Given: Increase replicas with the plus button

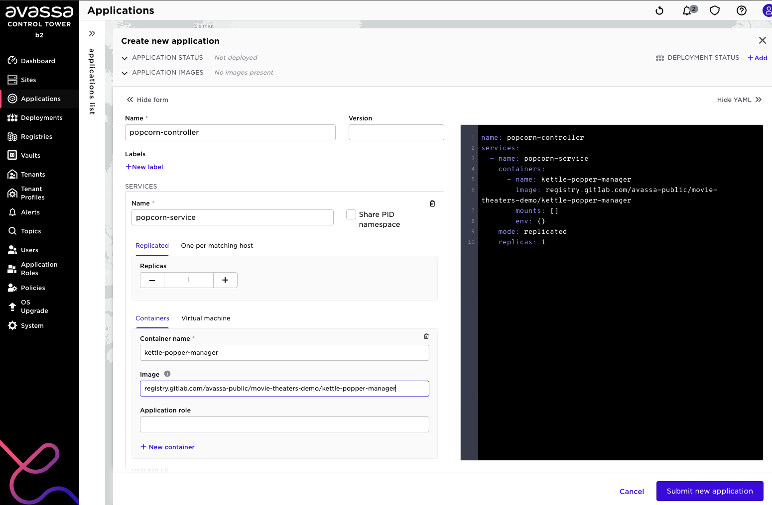Looking at the screenshot, I should 225,280.
